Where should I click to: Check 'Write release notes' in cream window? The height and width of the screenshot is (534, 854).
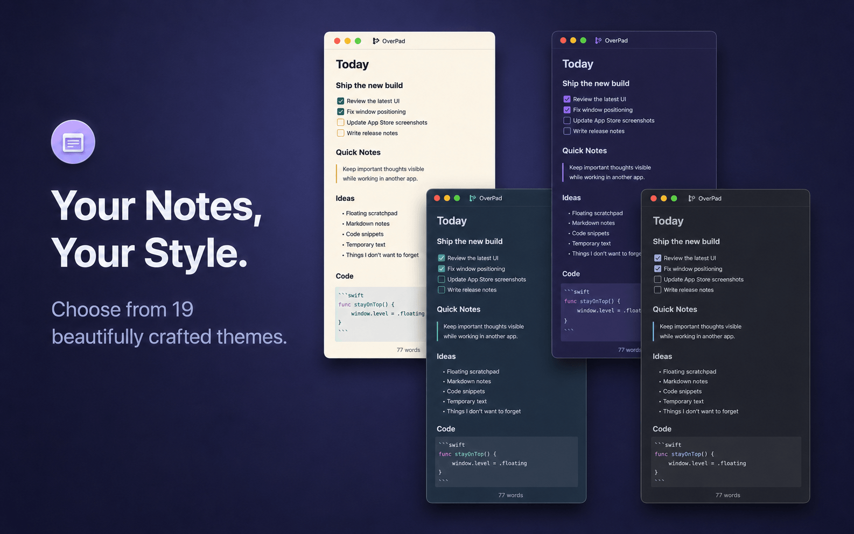pyautogui.click(x=340, y=133)
